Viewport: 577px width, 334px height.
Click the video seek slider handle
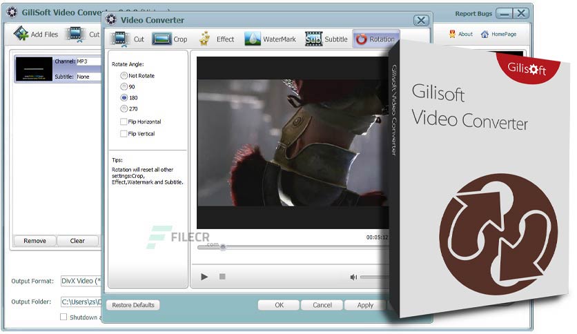point(223,247)
